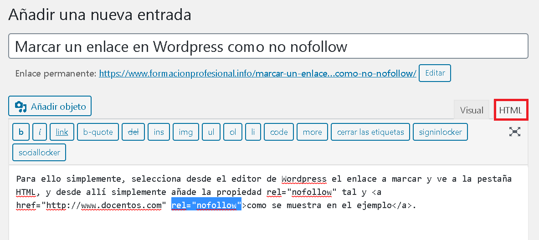The height and width of the screenshot is (240, 539).
Task: Insert ordered list with ol button
Action: [x=233, y=132]
